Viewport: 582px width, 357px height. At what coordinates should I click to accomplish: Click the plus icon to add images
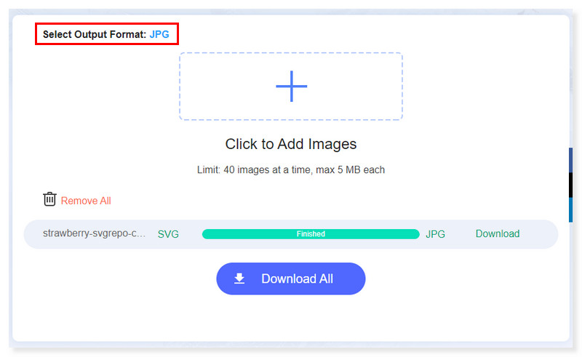[x=291, y=87]
